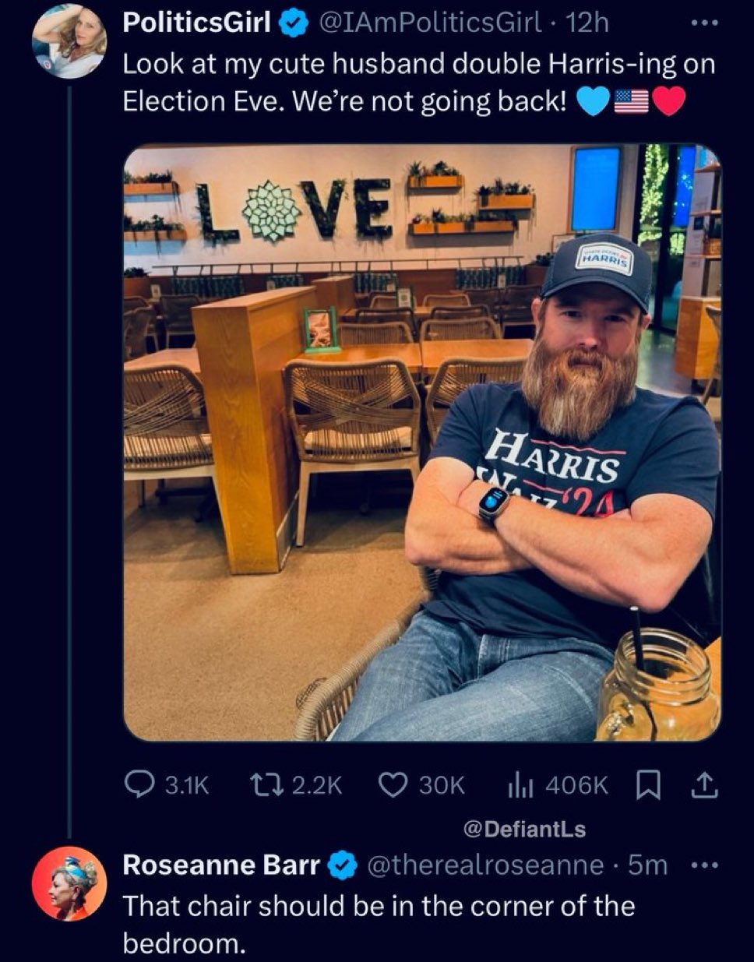
Task: Expand the photo of the man in Harris shirt
Action: pos(422,442)
